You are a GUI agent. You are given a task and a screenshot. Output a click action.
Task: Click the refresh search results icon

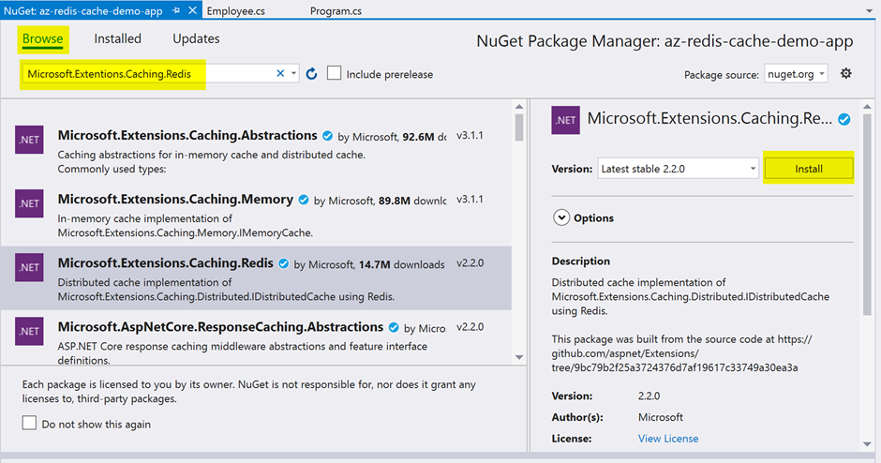click(312, 74)
